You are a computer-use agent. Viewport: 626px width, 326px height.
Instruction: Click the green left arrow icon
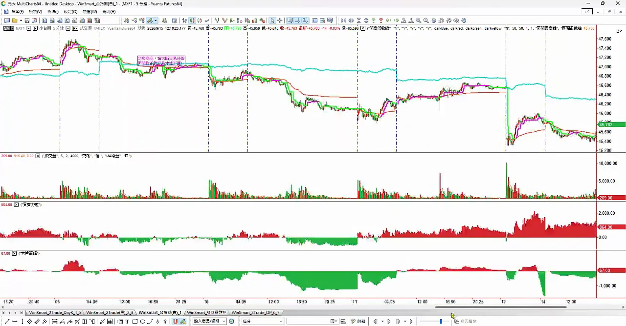point(388,20)
